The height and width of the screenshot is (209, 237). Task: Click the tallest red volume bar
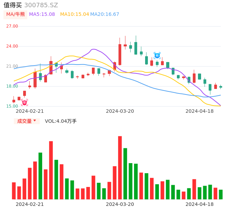(120, 168)
